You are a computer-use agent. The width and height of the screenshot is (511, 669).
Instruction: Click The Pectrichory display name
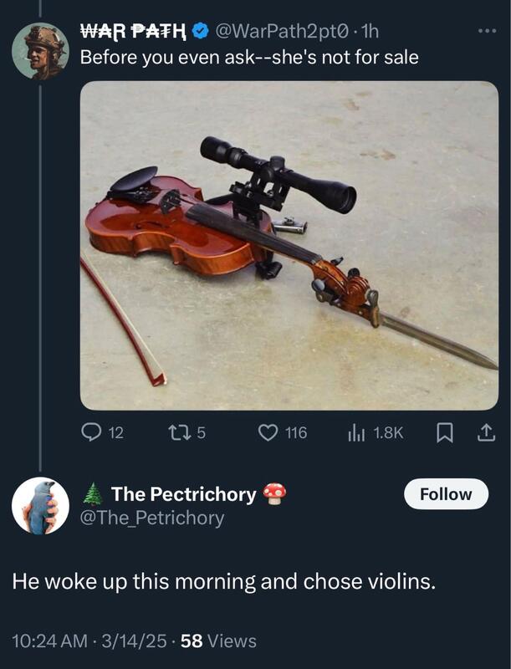coord(183,494)
